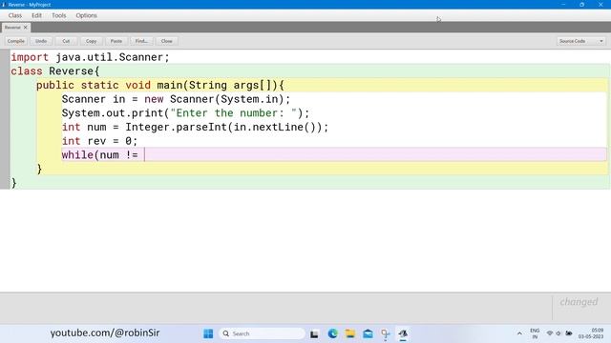Click the 'System.out.print' statement line
Viewport: 611px width, 343px height.
click(x=185, y=113)
